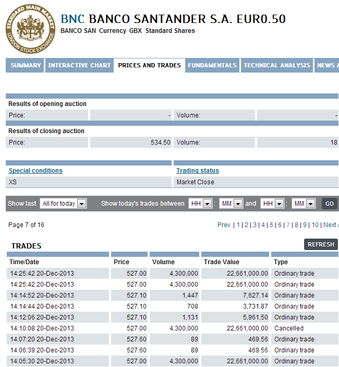Click the Trade Value column header

[x=222, y=262]
